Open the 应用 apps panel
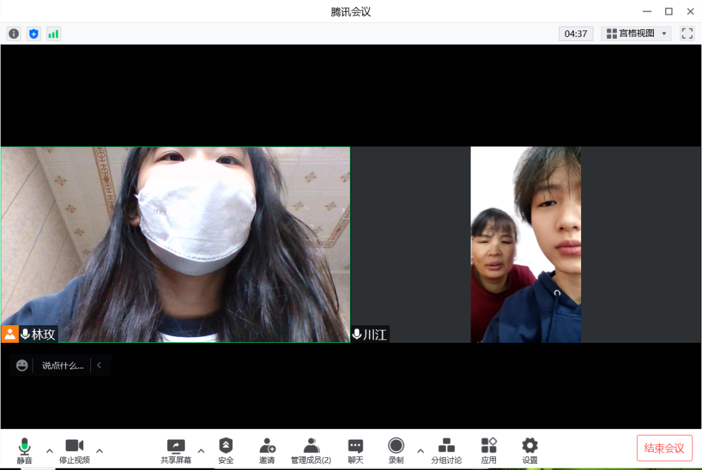This screenshot has height=470, width=702. pyautogui.click(x=489, y=451)
